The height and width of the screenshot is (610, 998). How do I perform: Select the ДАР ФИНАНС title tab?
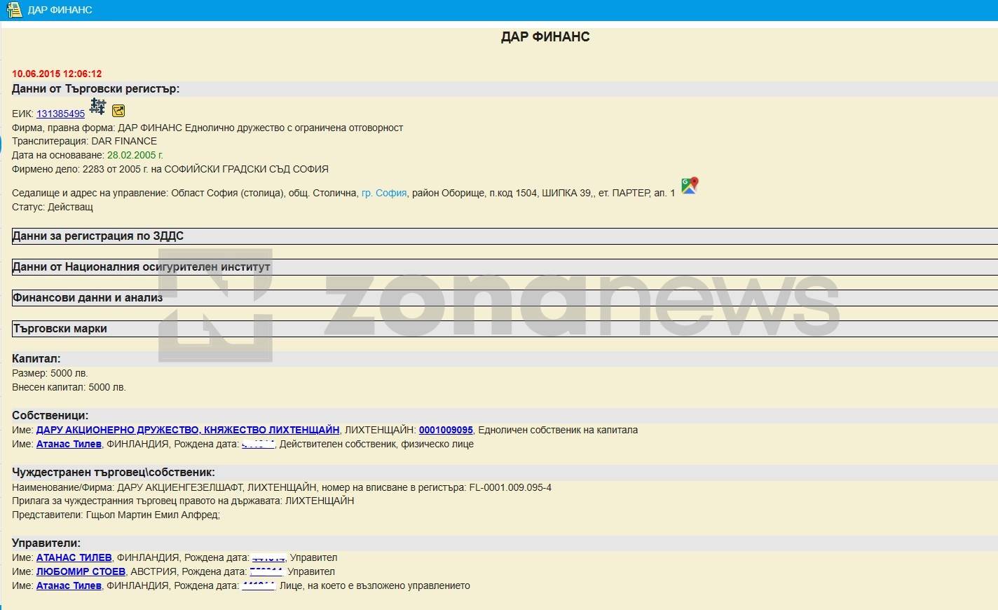tap(60, 10)
